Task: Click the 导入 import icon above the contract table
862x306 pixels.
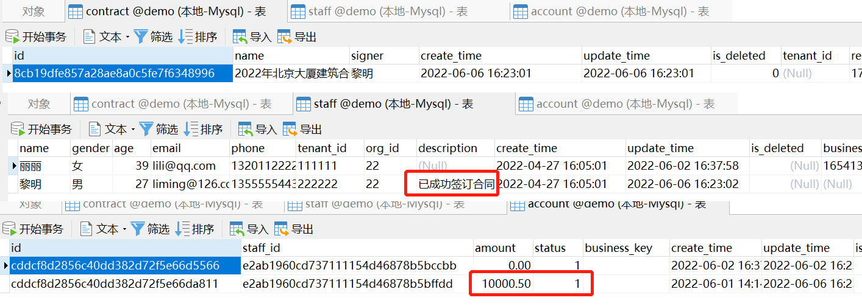Action: click(240, 37)
